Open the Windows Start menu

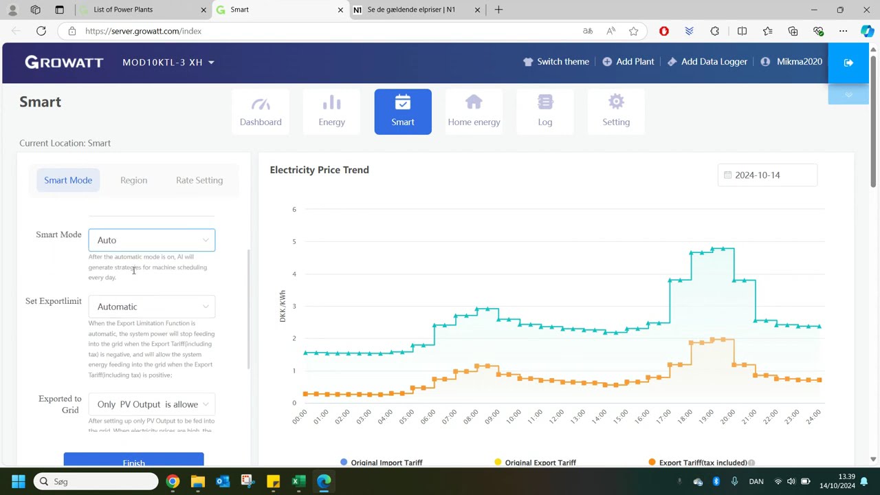tap(19, 481)
